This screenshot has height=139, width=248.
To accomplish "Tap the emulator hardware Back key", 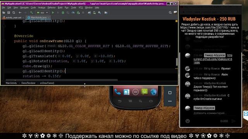I will click(x=120, y=101).
